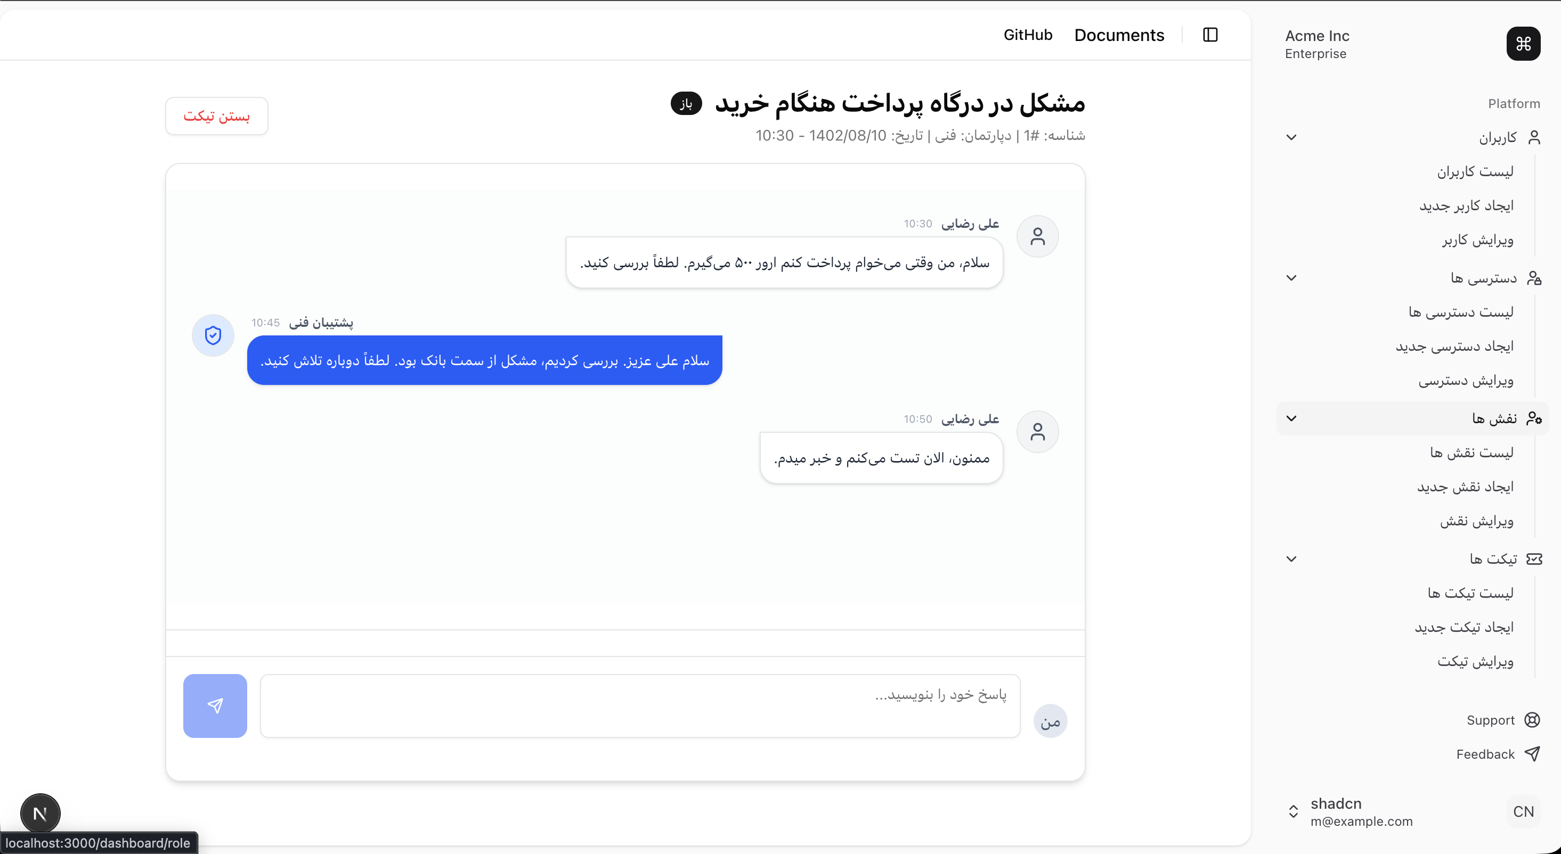This screenshot has width=1561, height=854.
Task: Open لیست کاربران in the sidebar
Action: pyautogui.click(x=1475, y=172)
